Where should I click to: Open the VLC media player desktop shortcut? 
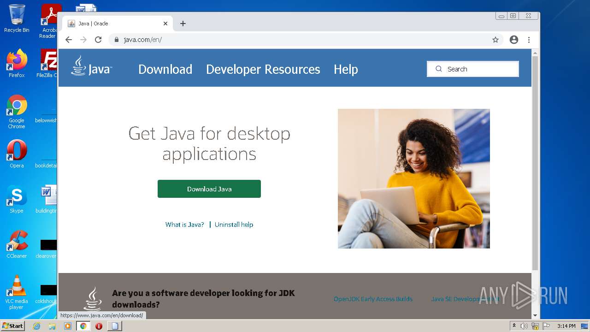[x=17, y=292]
